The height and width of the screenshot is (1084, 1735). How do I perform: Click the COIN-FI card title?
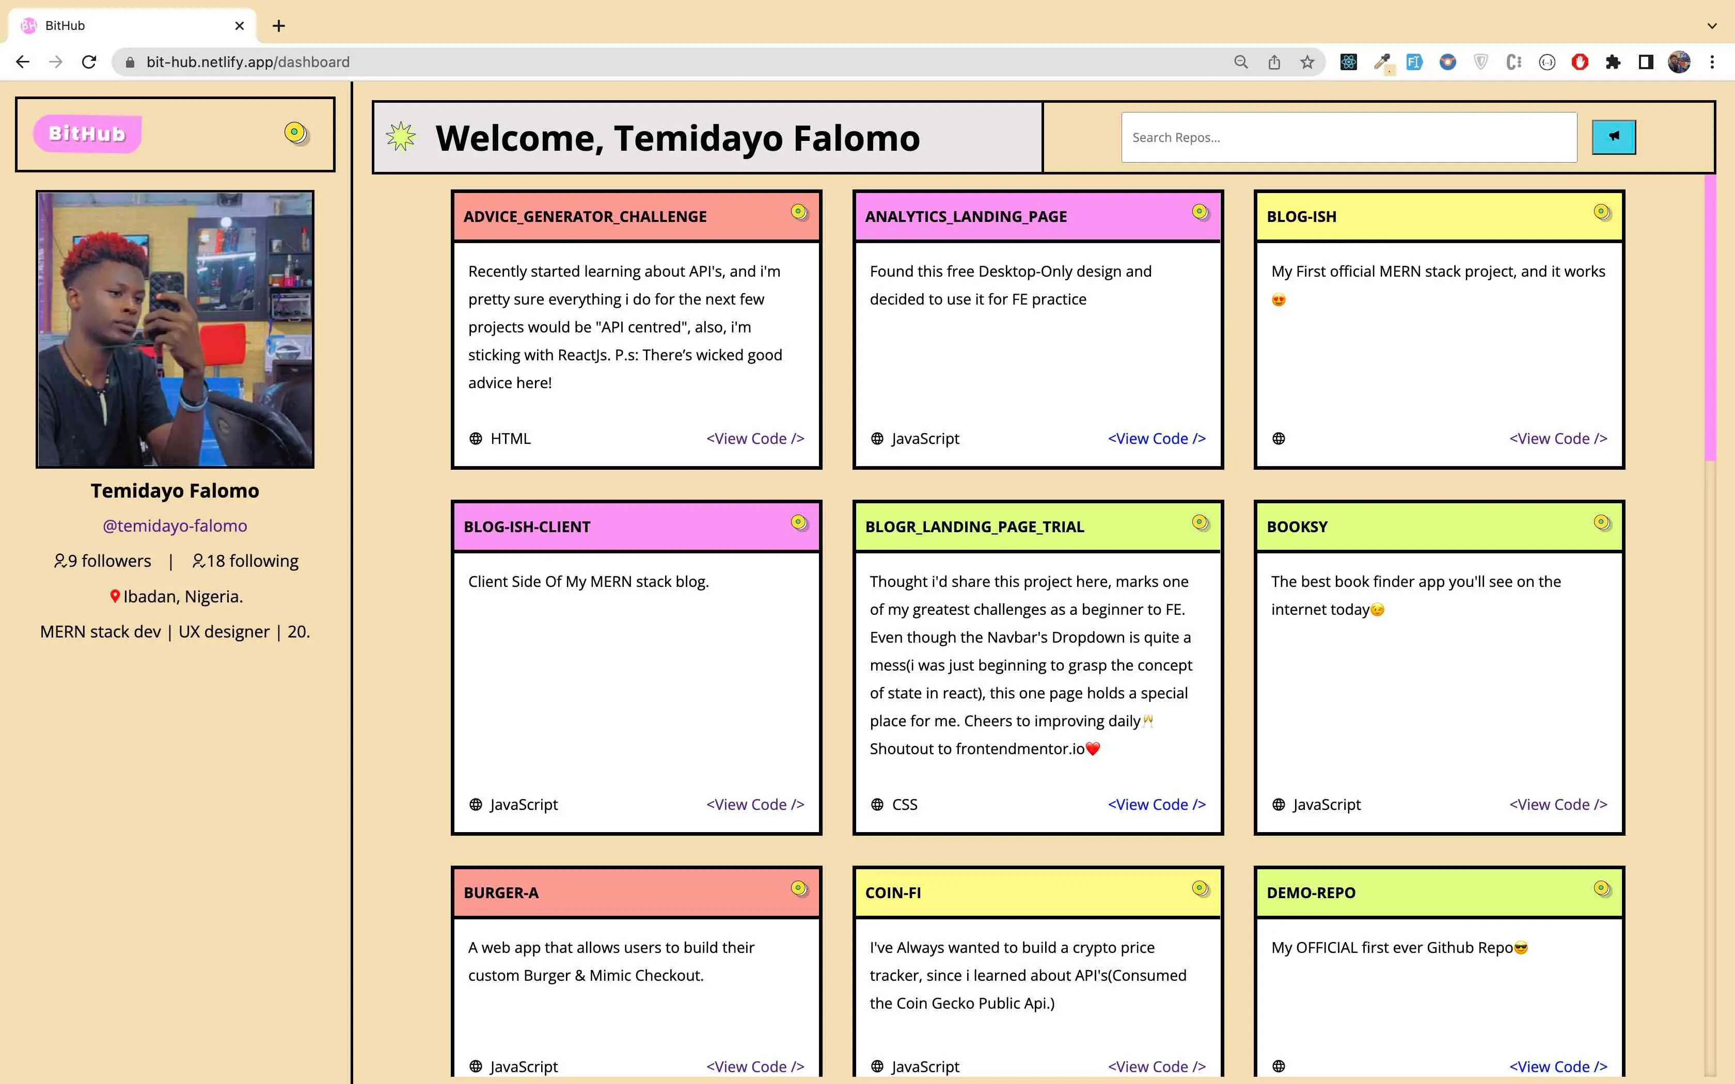pyautogui.click(x=893, y=892)
